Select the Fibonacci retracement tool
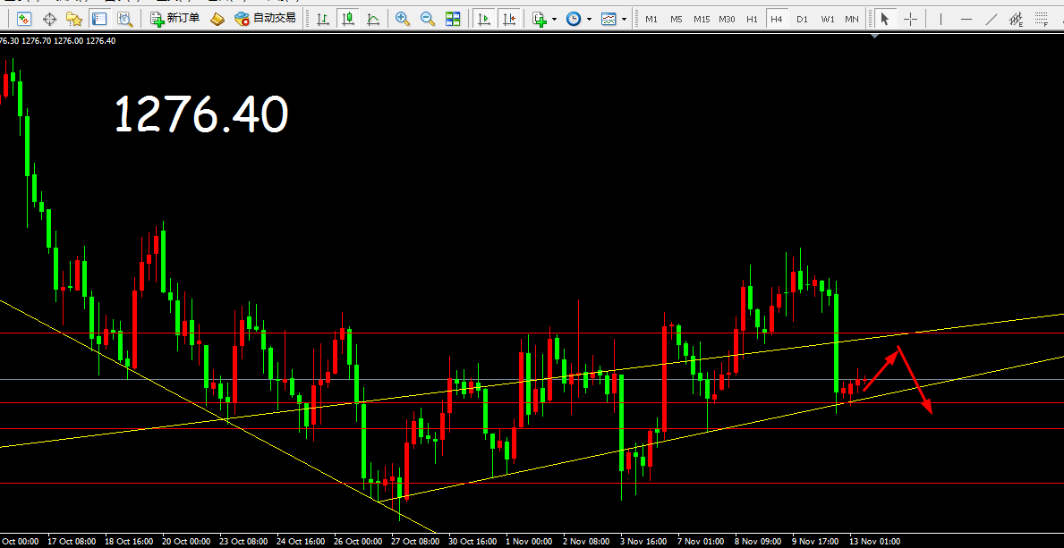Viewport: 1064px width, 548px height. 1042,19
